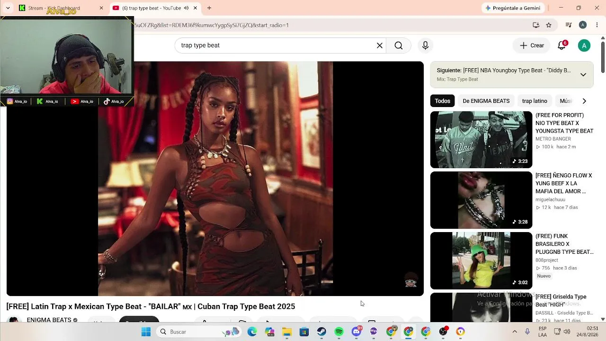Select the trap latino filter chip
Screen dimensions: 606x341
(535, 101)
